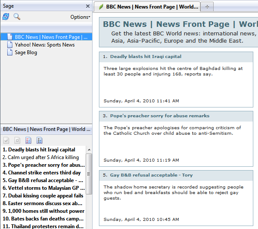Click the page icon beside BBC News feed
Viewport: 258px width, 229px height.
point(10,37)
